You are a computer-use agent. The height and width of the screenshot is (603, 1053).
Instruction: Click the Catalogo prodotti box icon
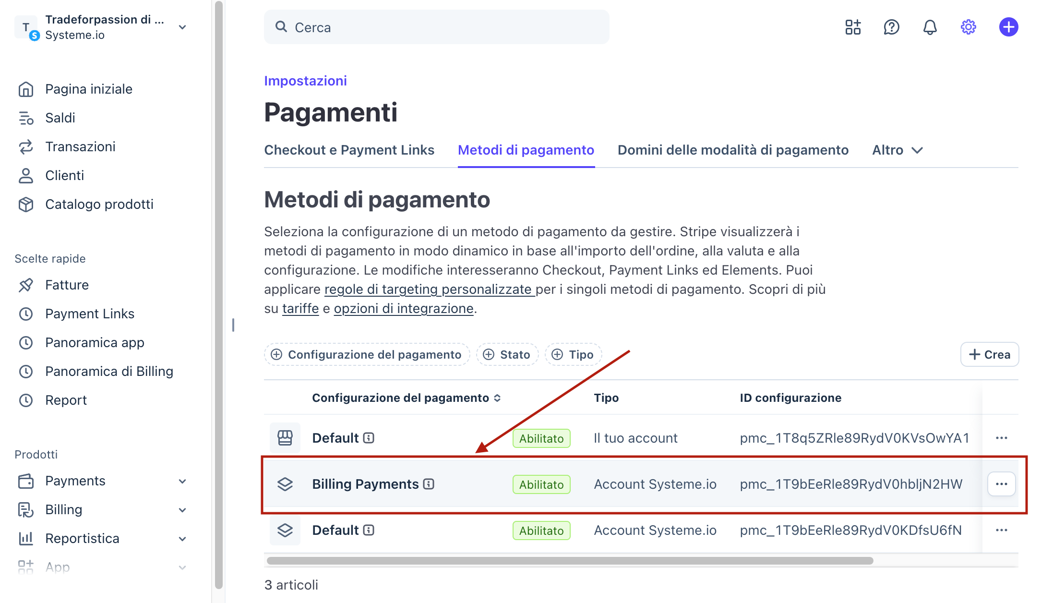coord(26,205)
